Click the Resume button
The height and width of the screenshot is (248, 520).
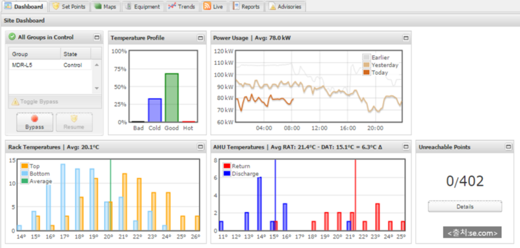(x=74, y=122)
